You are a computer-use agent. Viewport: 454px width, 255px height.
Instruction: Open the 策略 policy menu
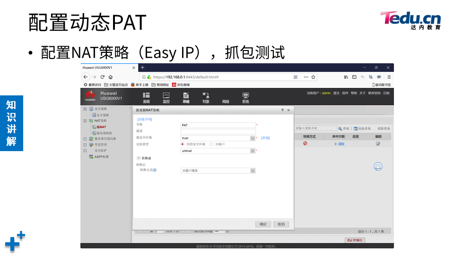coord(186,98)
